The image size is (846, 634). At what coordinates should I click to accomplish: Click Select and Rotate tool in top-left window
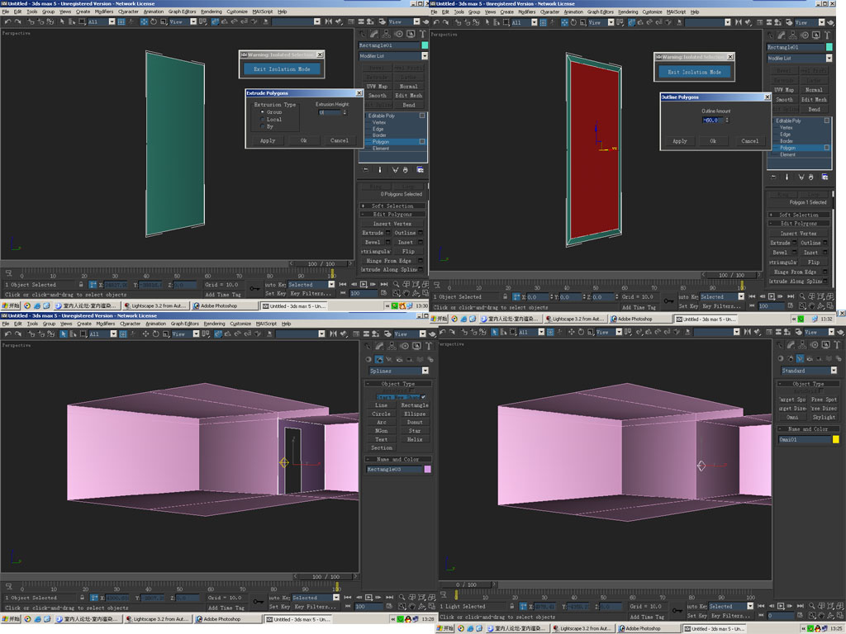pos(153,21)
